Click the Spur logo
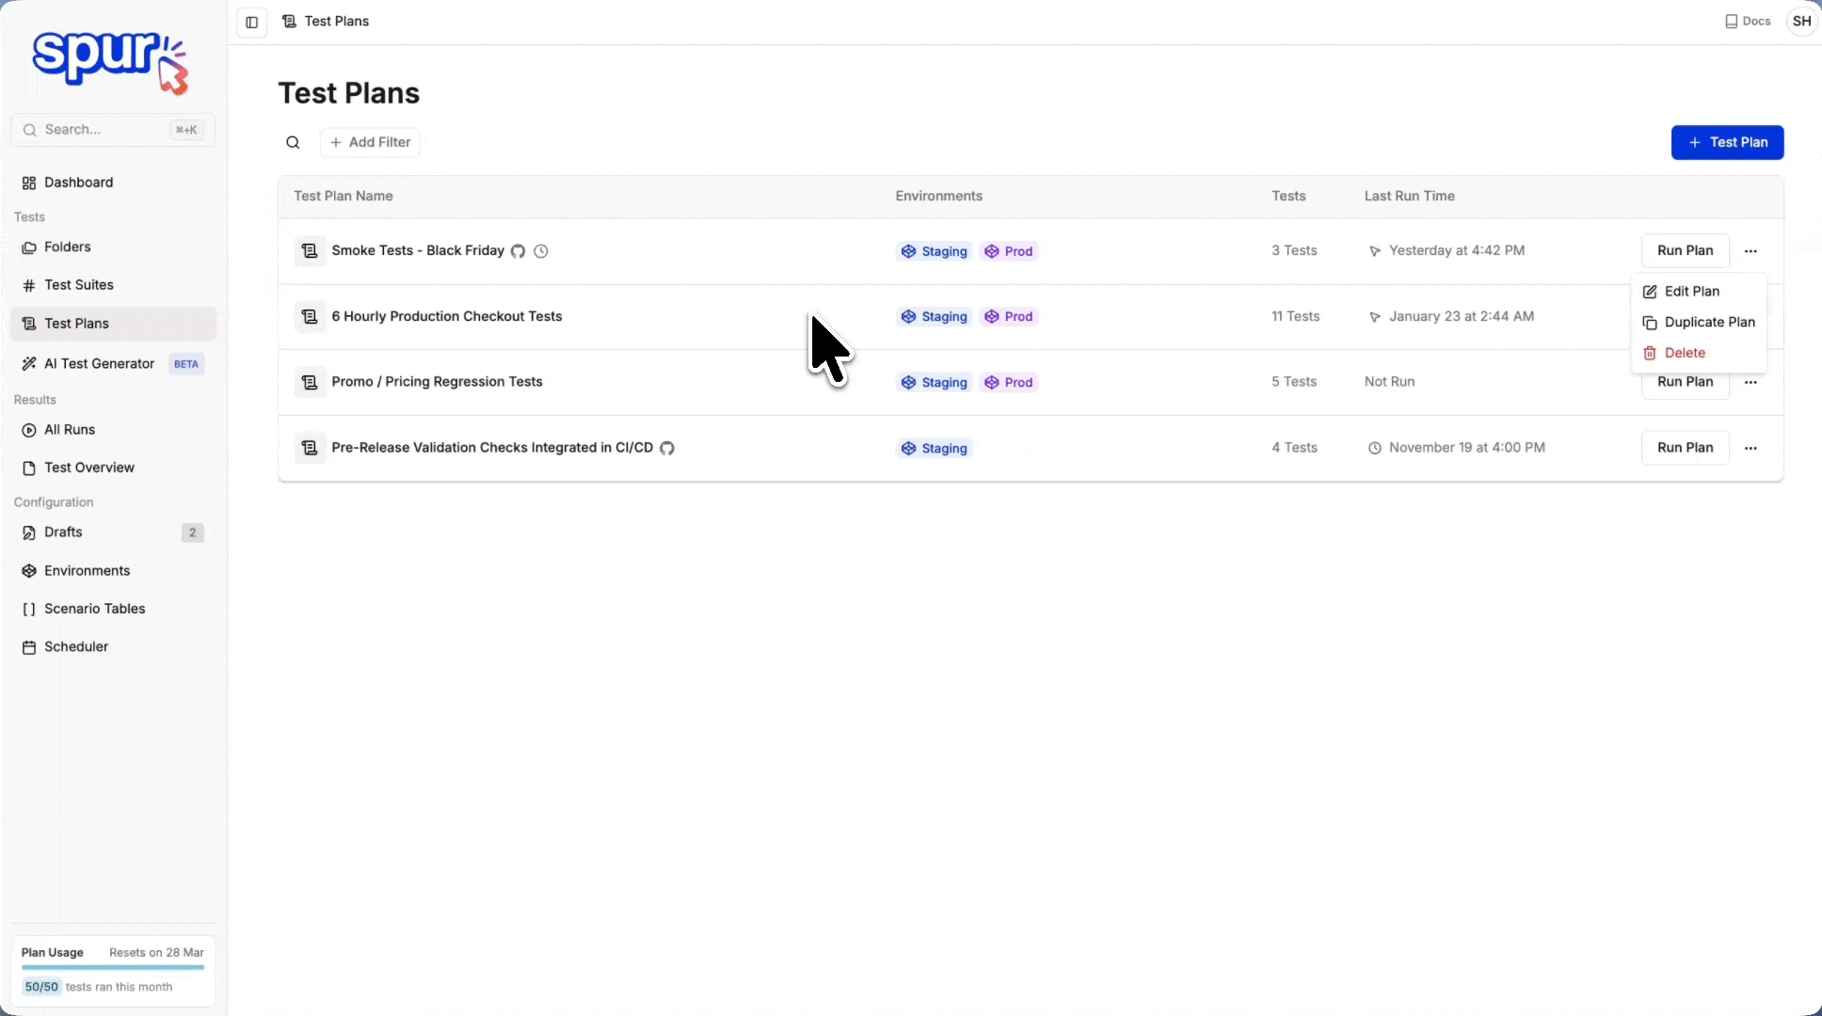 (x=111, y=62)
